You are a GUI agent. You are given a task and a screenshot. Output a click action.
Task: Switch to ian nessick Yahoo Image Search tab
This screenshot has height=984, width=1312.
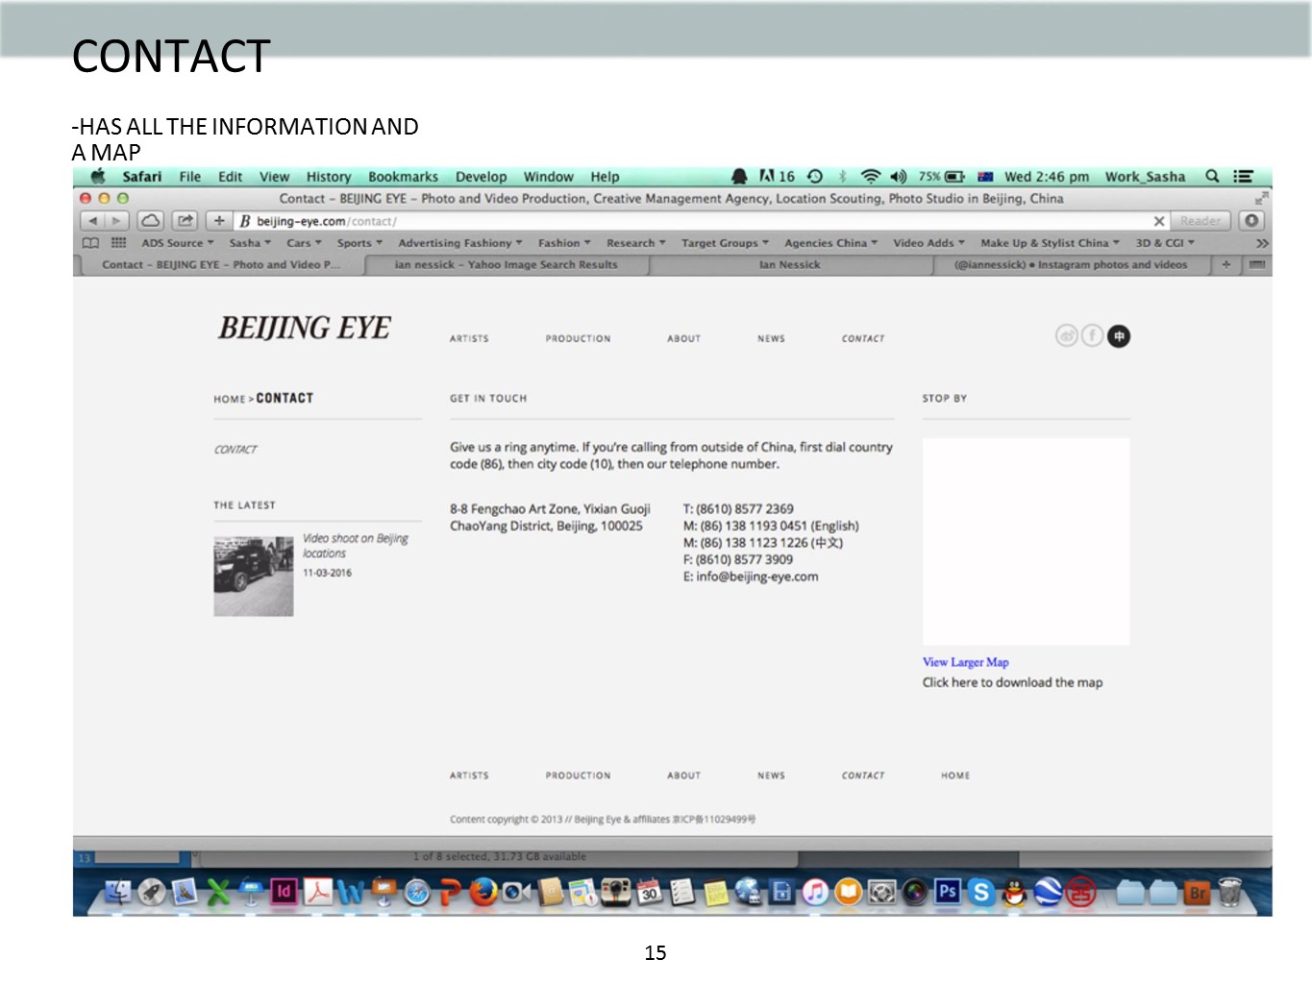[x=507, y=264]
